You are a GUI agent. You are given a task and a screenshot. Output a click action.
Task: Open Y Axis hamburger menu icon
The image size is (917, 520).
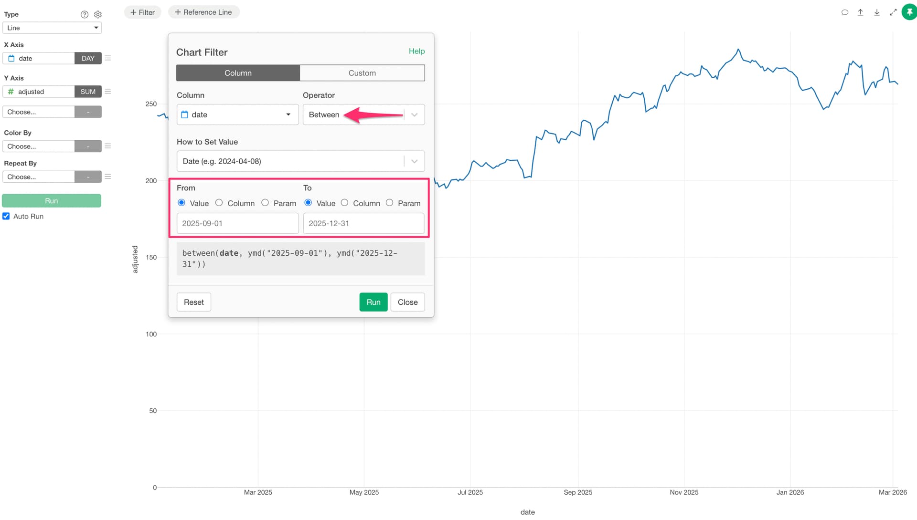click(x=108, y=92)
